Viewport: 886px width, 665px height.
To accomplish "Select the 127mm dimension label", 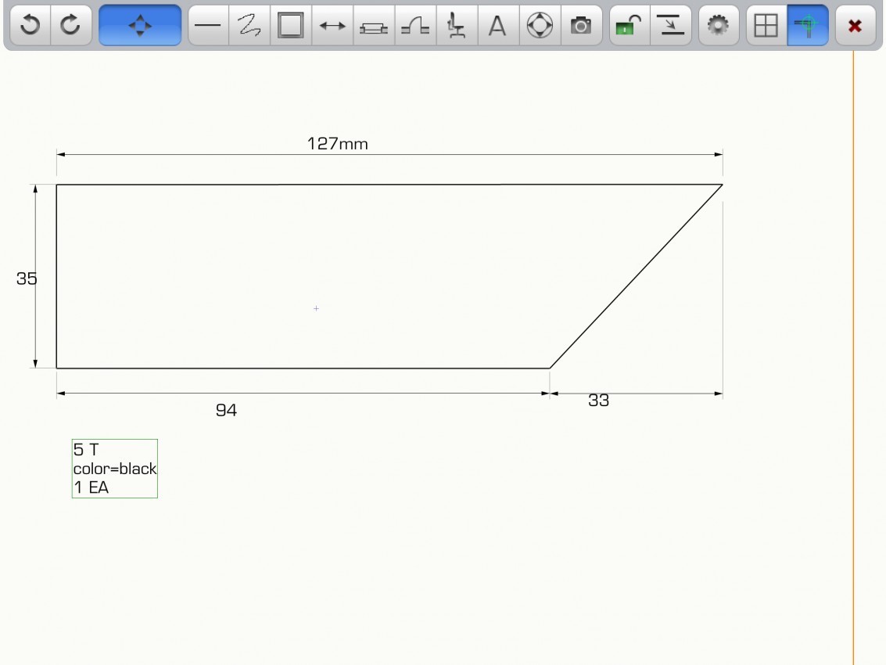I will pos(337,144).
